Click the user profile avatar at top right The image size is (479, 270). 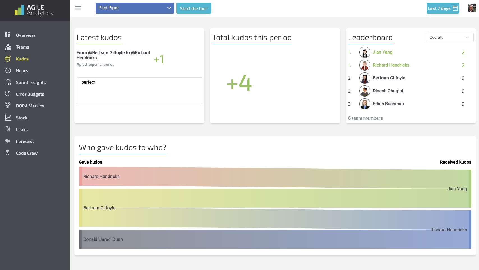click(x=472, y=8)
